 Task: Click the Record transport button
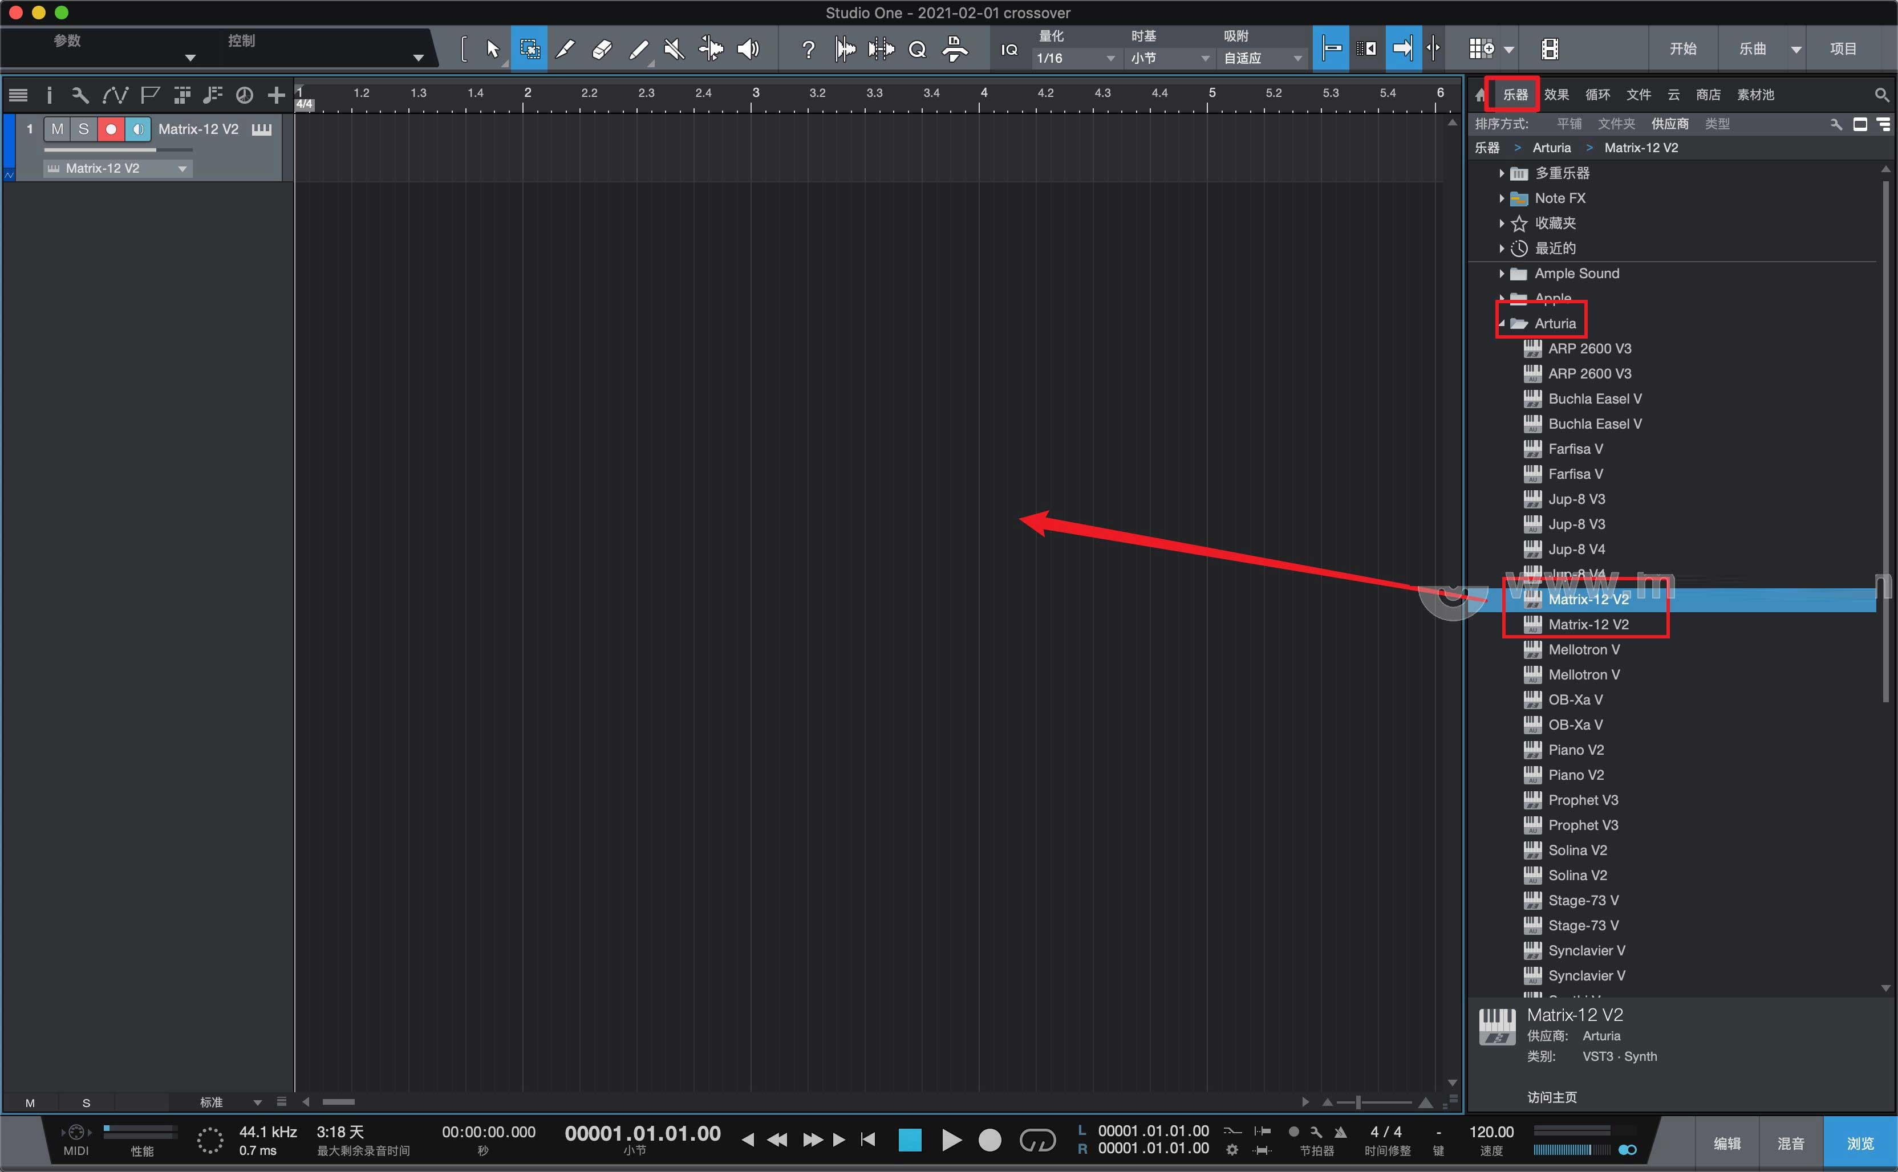[989, 1140]
